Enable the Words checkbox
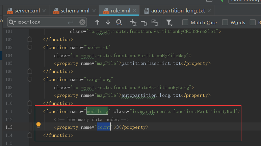Viewport: 261px width, 146px height. click(x=225, y=23)
